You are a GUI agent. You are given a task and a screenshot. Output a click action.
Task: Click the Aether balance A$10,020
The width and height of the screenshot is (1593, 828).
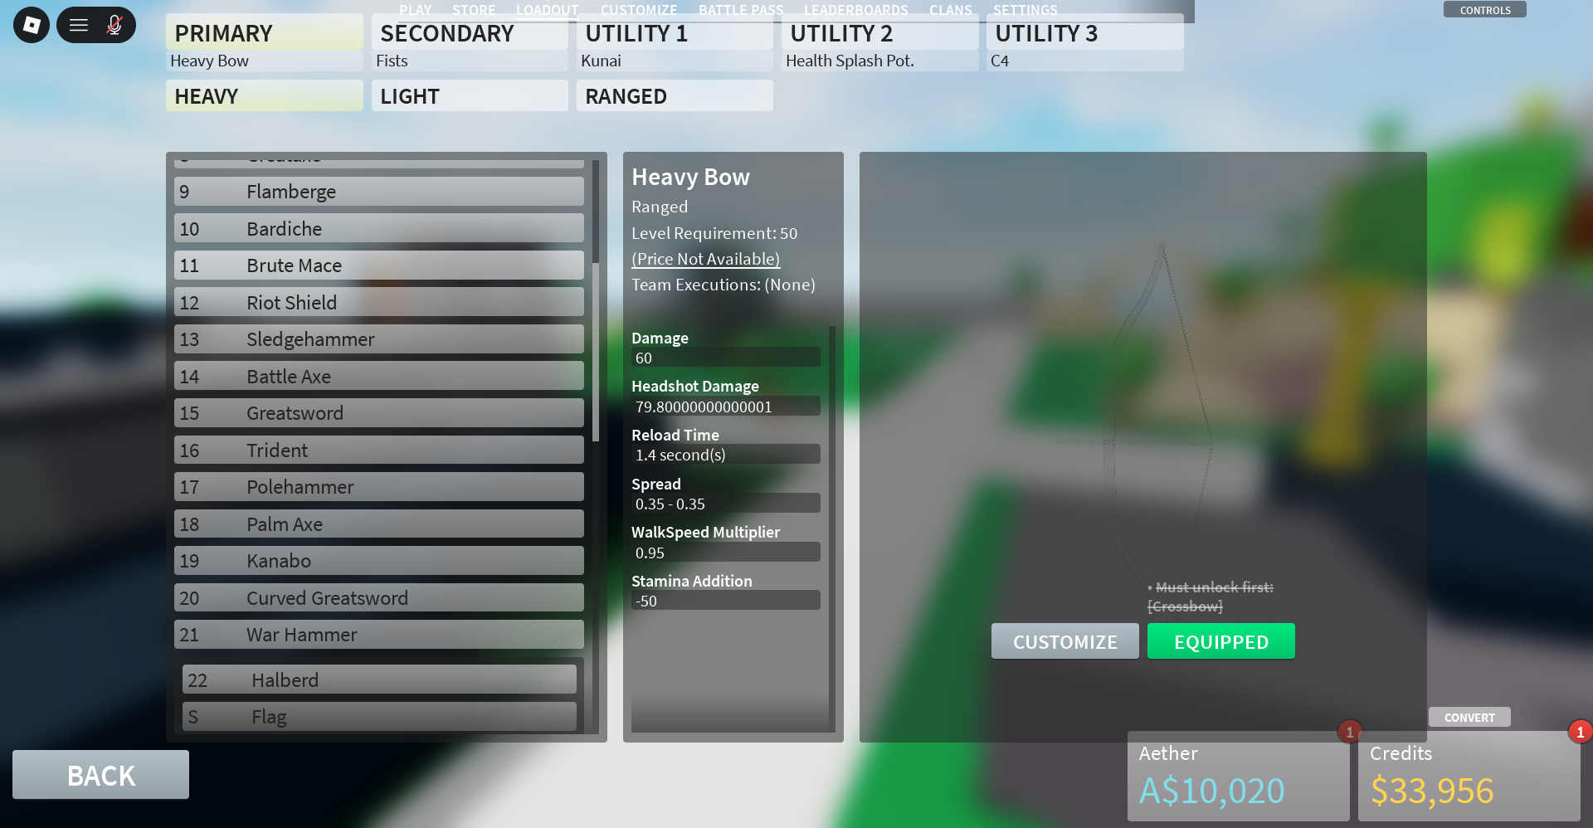(x=1211, y=791)
